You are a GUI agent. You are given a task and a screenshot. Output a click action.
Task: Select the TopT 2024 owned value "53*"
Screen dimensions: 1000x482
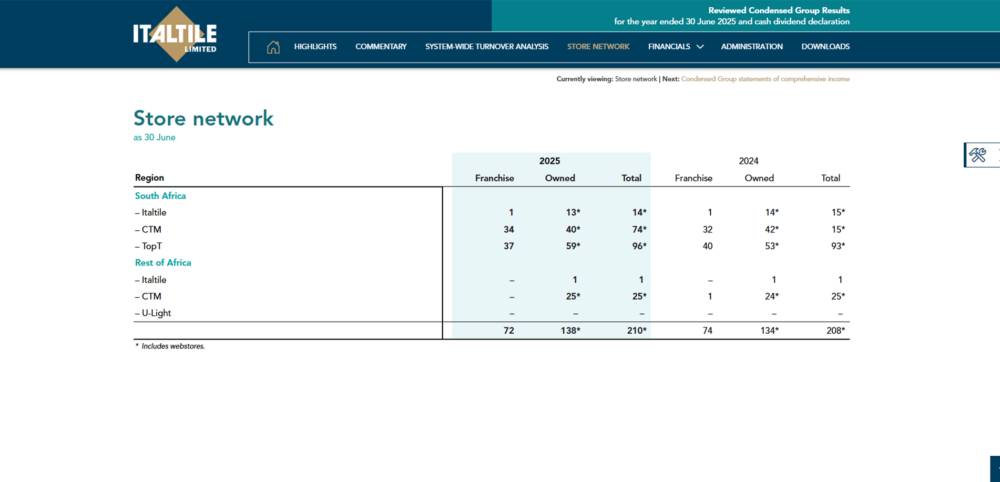[772, 246]
